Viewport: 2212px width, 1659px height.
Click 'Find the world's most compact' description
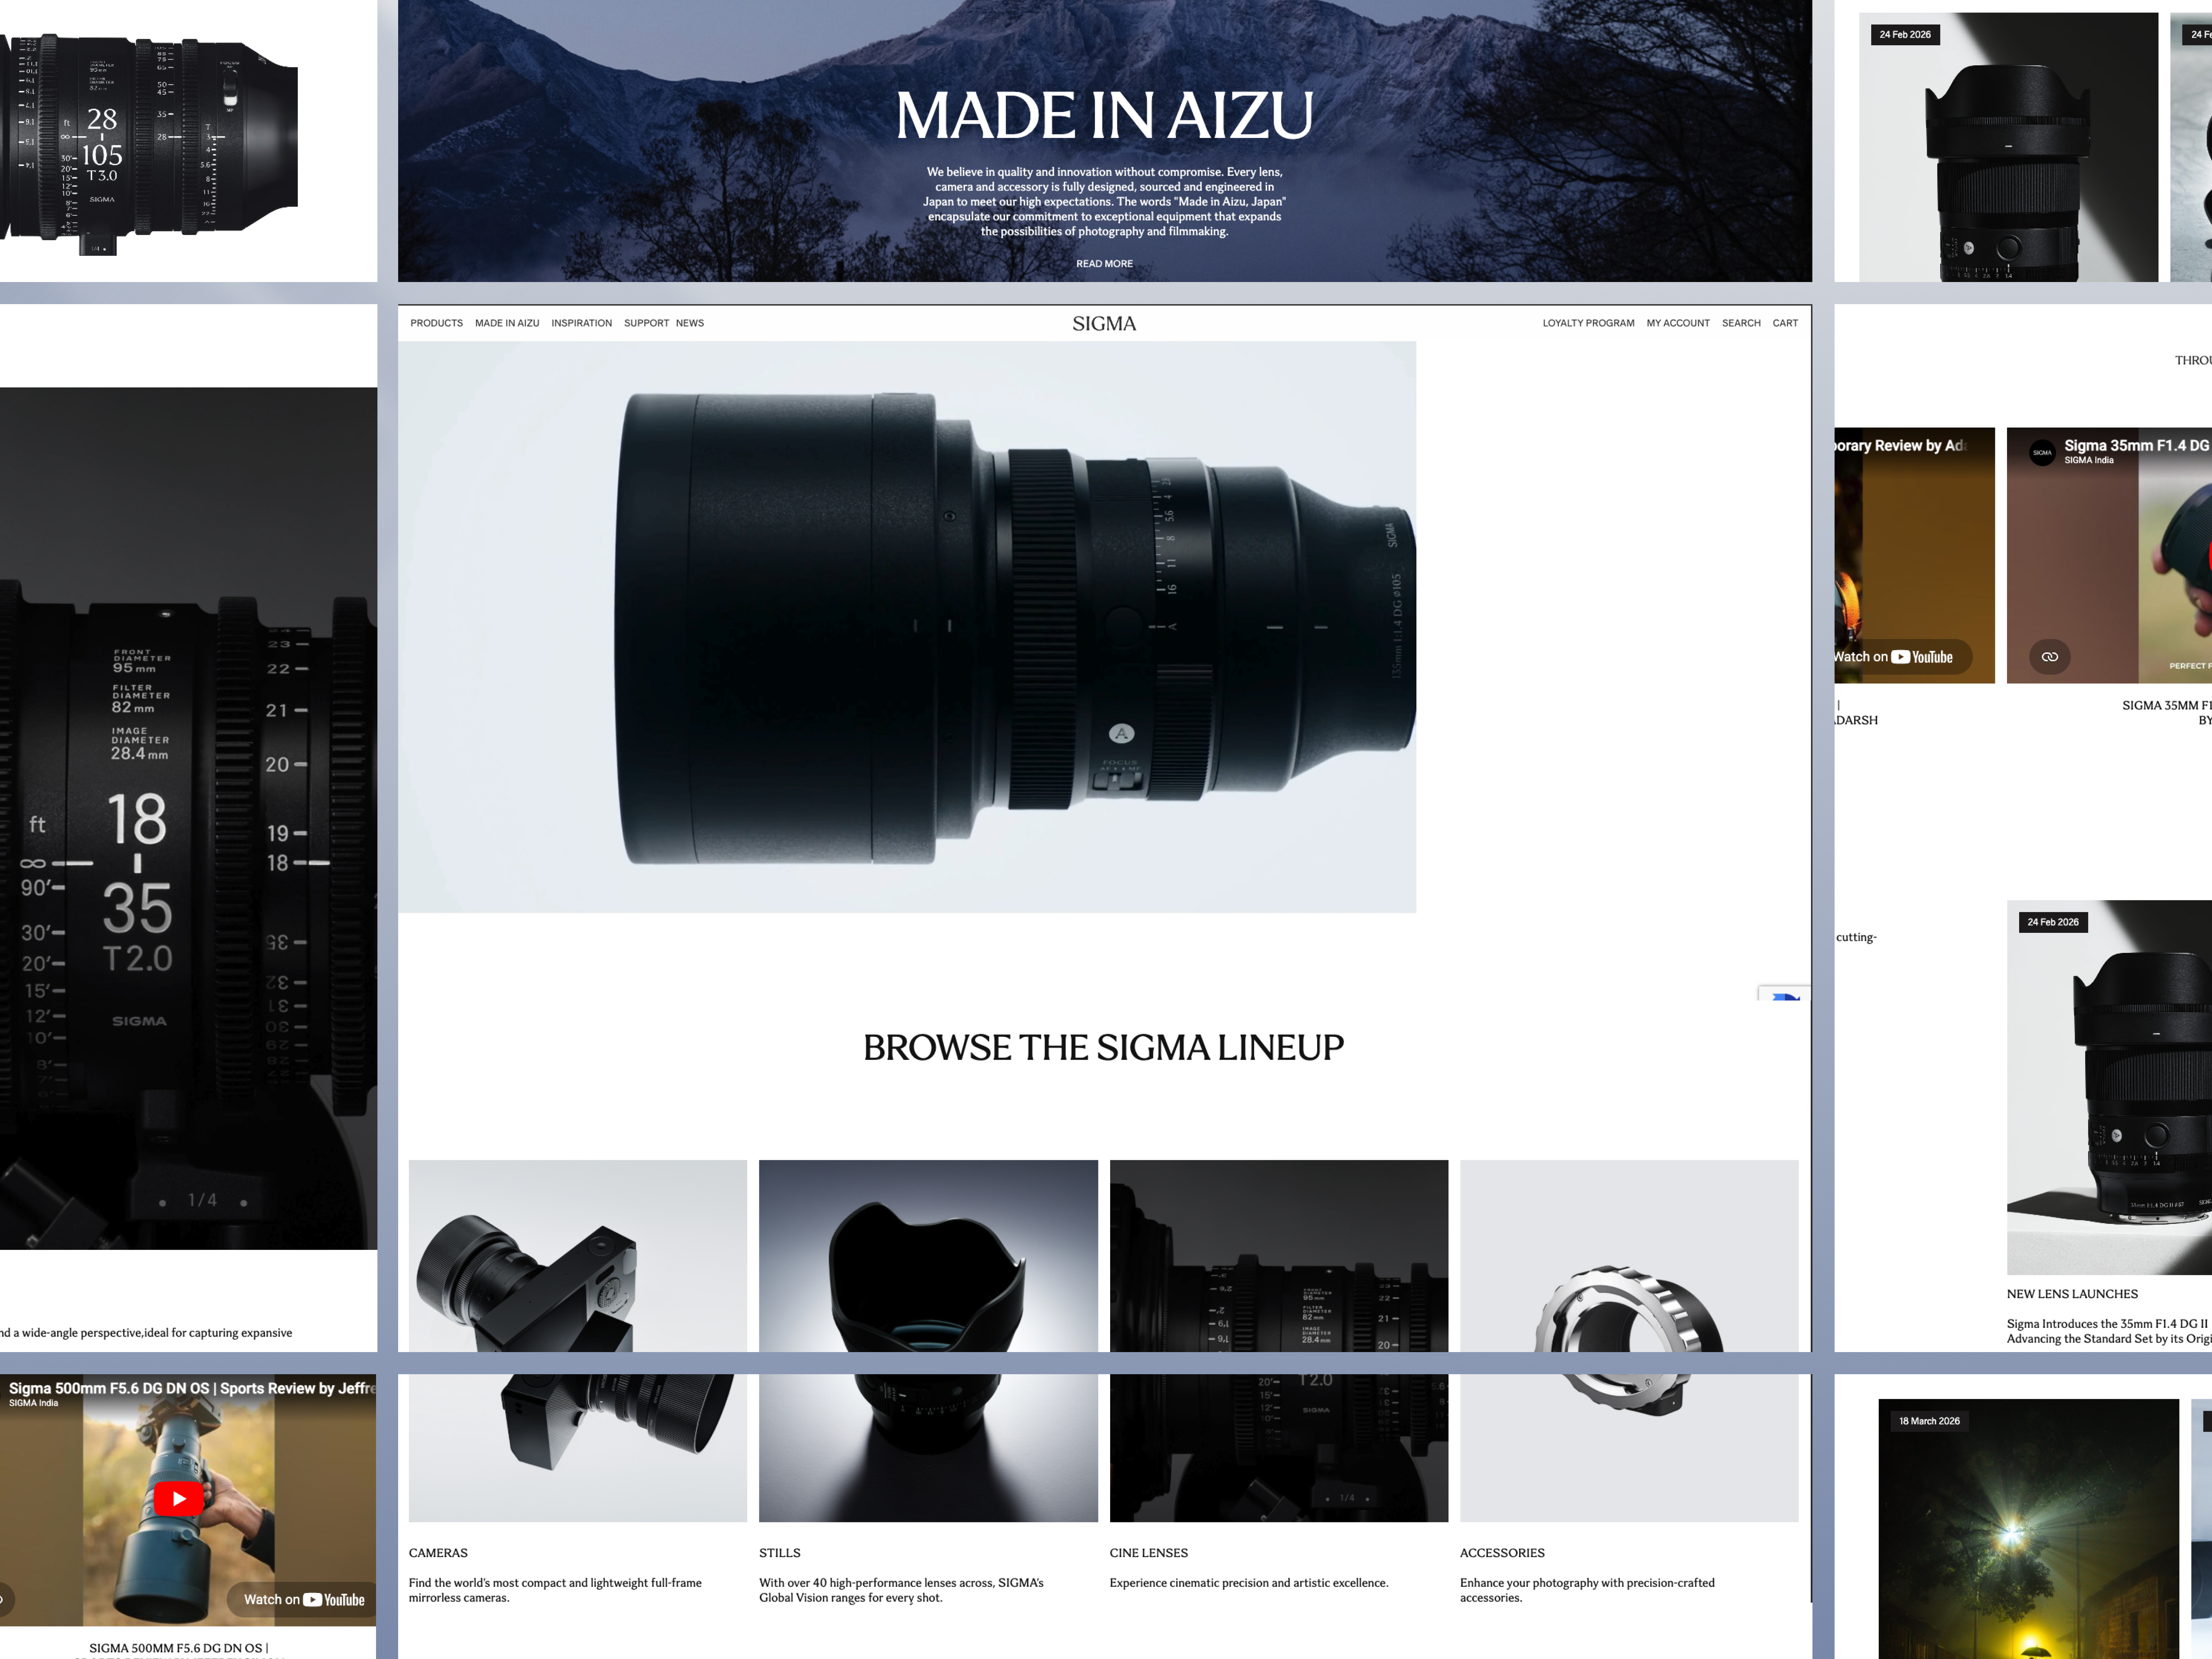[x=555, y=1590]
